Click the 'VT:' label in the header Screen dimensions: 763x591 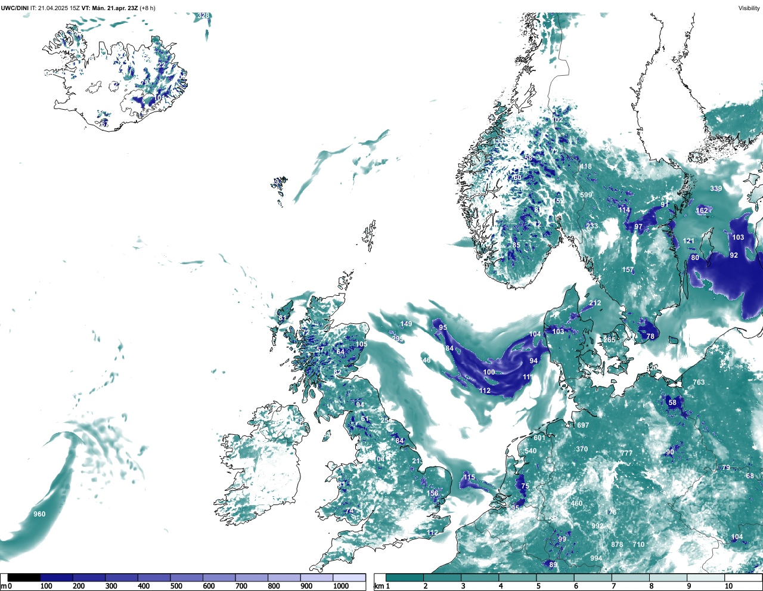[86, 8]
